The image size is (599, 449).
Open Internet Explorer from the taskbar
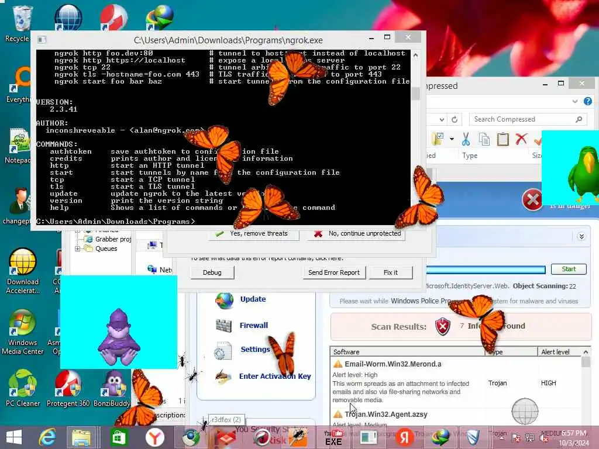[48, 437]
